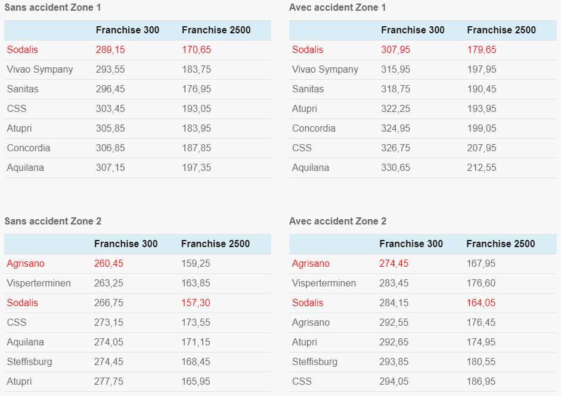Click Steffisburg in Sans accident Zone 2
Image resolution: width=561 pixels, height=396 pixels.
point(29,361)
